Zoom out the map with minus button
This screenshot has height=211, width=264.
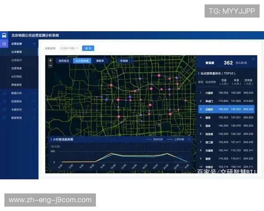[x=50, y=65]
